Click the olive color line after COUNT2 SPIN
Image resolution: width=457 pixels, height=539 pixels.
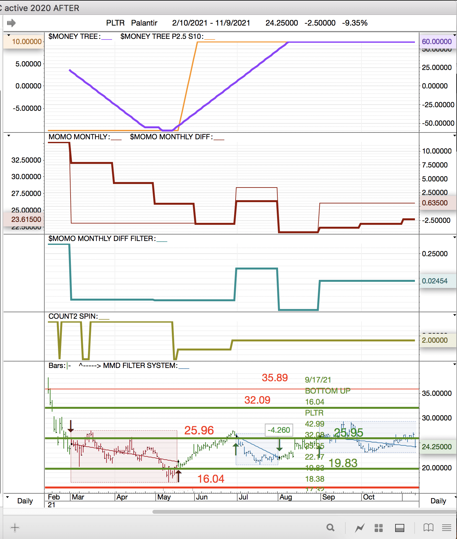click(104, 319)
